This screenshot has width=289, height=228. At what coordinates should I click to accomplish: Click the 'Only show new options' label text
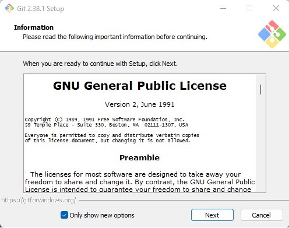tap(102, 215)
